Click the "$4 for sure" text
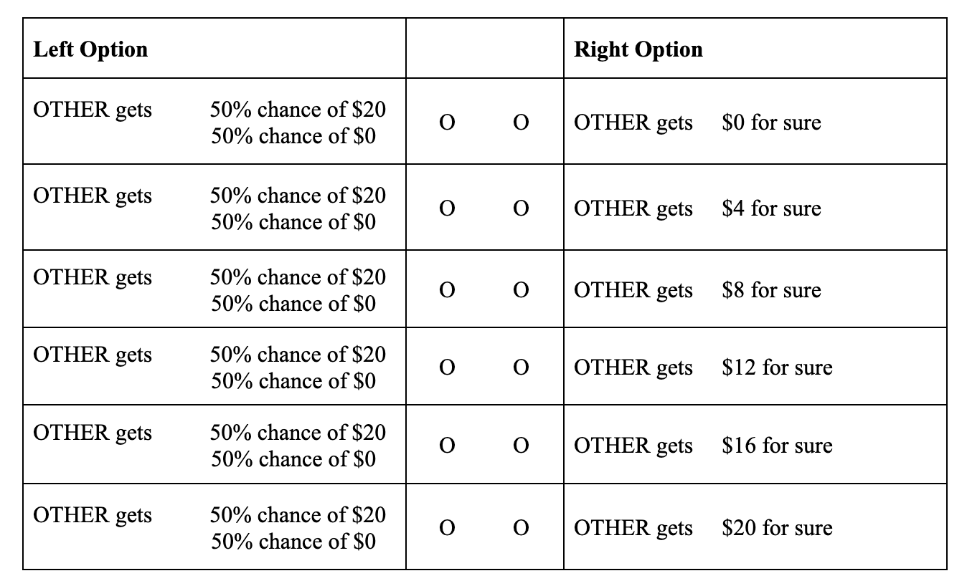 (x=771, y=208)
